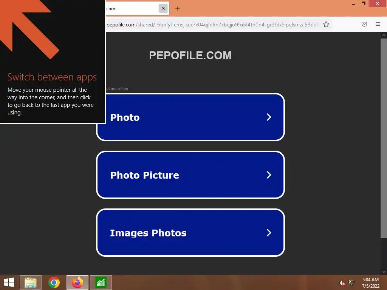This screenshot has height=290, width=387.
Task: Open the Photo Picture search card
Action: [190, 175]
